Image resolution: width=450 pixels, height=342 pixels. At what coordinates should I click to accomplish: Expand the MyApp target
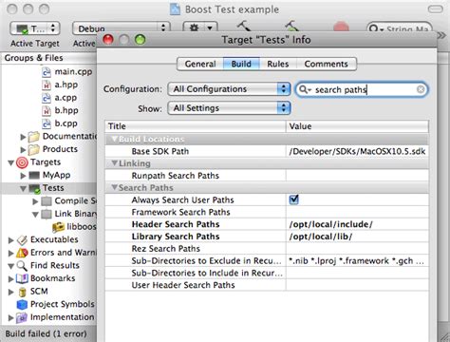(23, 176)
